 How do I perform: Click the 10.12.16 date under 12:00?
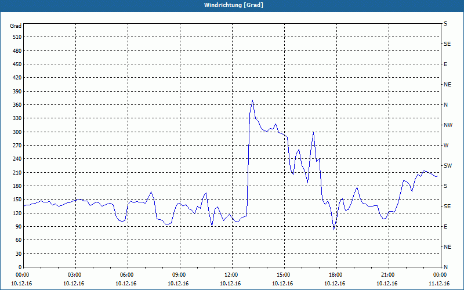click(230, 284)
